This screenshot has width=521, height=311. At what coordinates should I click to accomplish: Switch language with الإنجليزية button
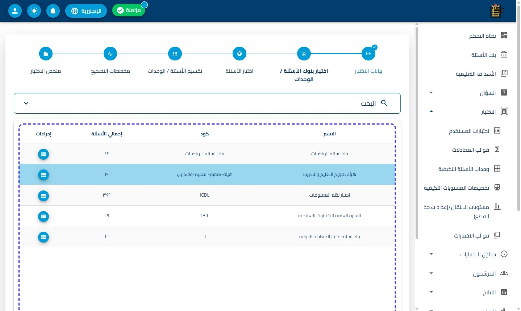(x=86, y=11)
